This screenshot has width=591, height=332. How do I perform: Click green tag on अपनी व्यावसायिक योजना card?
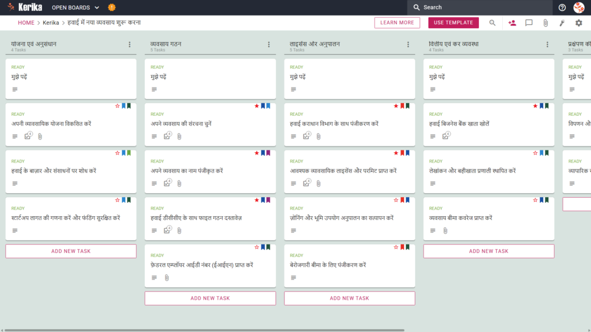129,106
